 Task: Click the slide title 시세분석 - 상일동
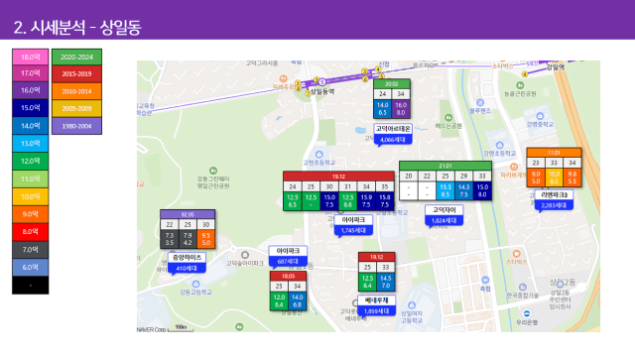pyautogui.click(x=86, y=28)
